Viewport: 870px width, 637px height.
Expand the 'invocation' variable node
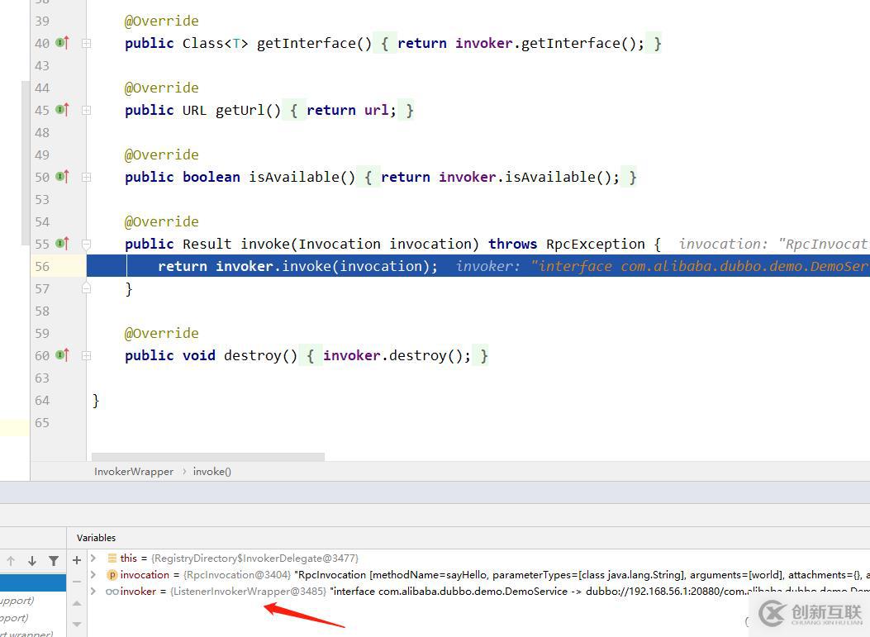(93, 575)
